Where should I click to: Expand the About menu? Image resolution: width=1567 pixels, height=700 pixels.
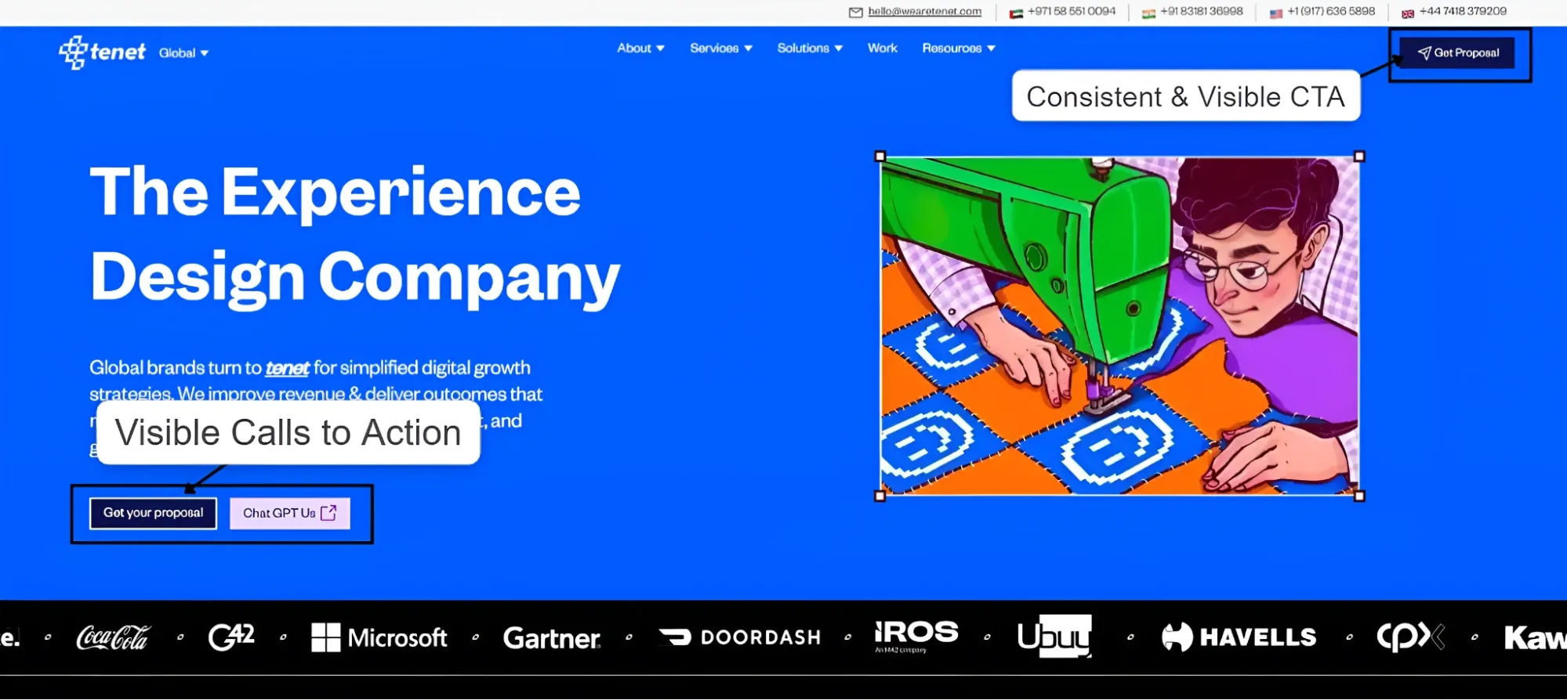point(640,49)
